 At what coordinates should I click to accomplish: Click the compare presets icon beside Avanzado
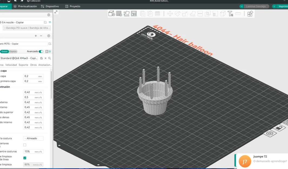click(x=47, y=51)
